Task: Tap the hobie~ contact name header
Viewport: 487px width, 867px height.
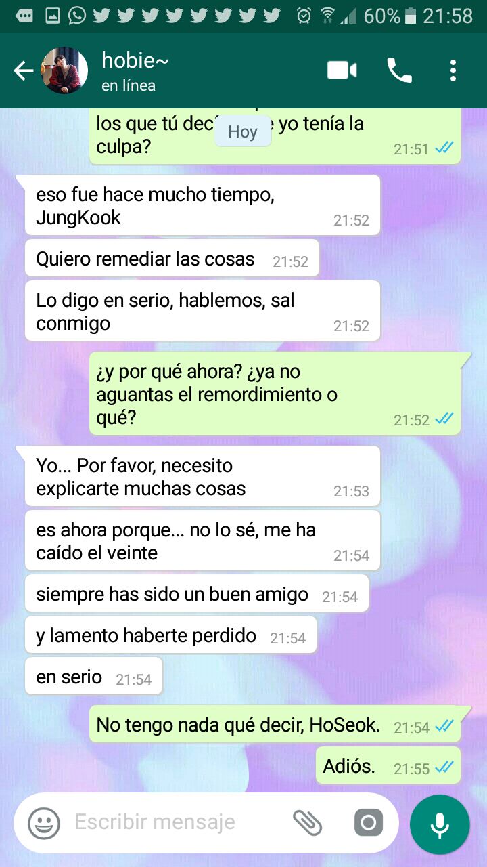Action: pos(135,61)
